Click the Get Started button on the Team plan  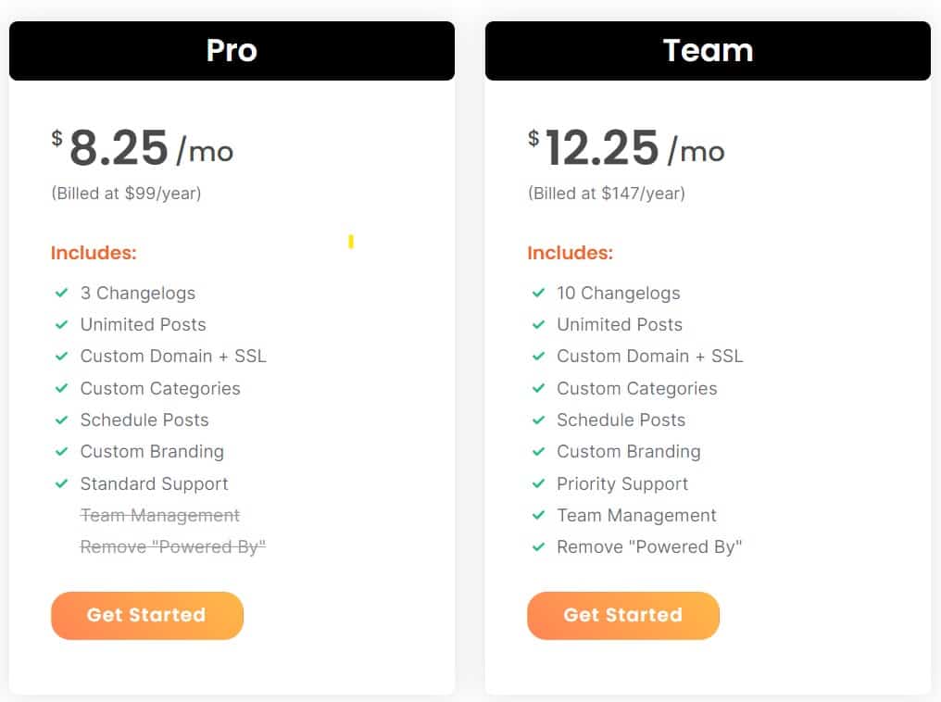[622, 615]
